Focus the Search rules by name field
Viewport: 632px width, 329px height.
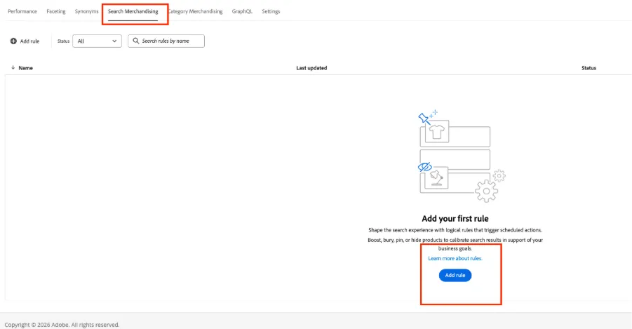point(166,41)
